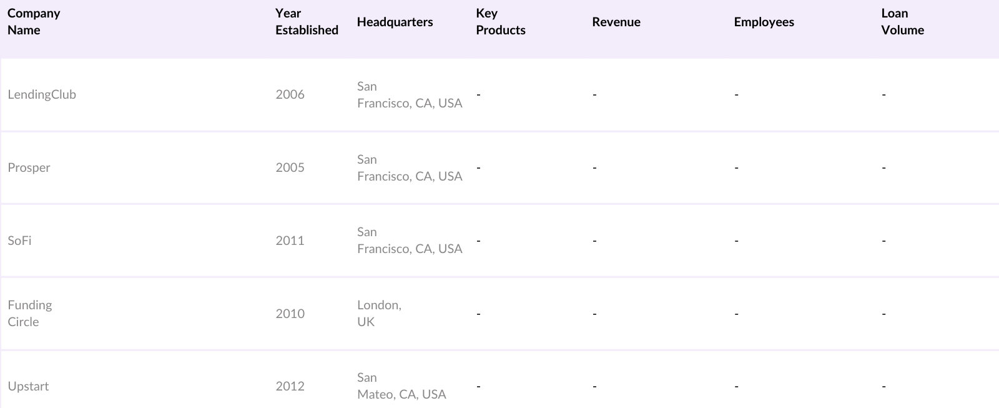Click the Employees column header
This screenshot has height=408, width=999.
click(764, 22)
